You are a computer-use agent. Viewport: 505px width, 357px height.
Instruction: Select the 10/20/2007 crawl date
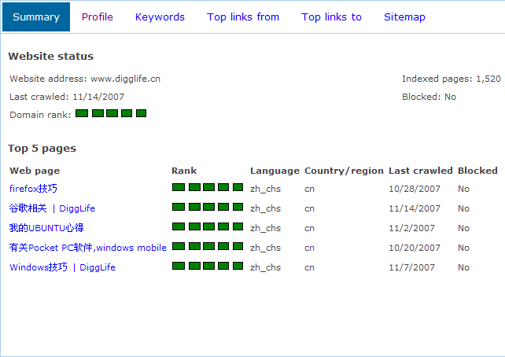(415, 248)
